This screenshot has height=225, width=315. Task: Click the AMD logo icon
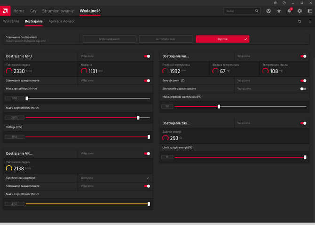point(5,11)
